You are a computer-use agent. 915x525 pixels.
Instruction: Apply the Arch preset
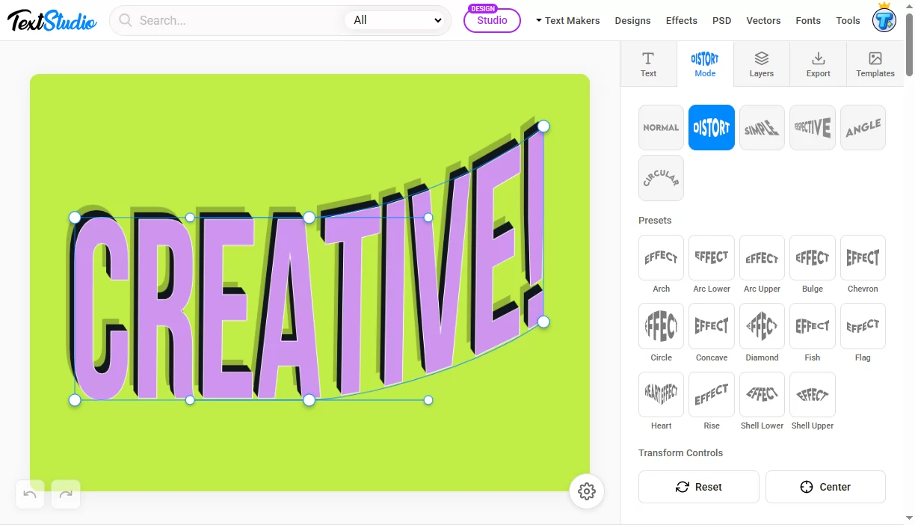click(661, 258)
